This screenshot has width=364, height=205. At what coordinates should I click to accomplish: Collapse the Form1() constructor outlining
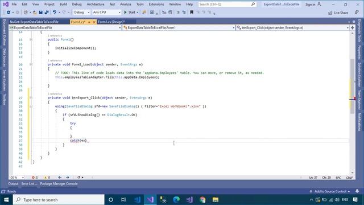point(31,40)
